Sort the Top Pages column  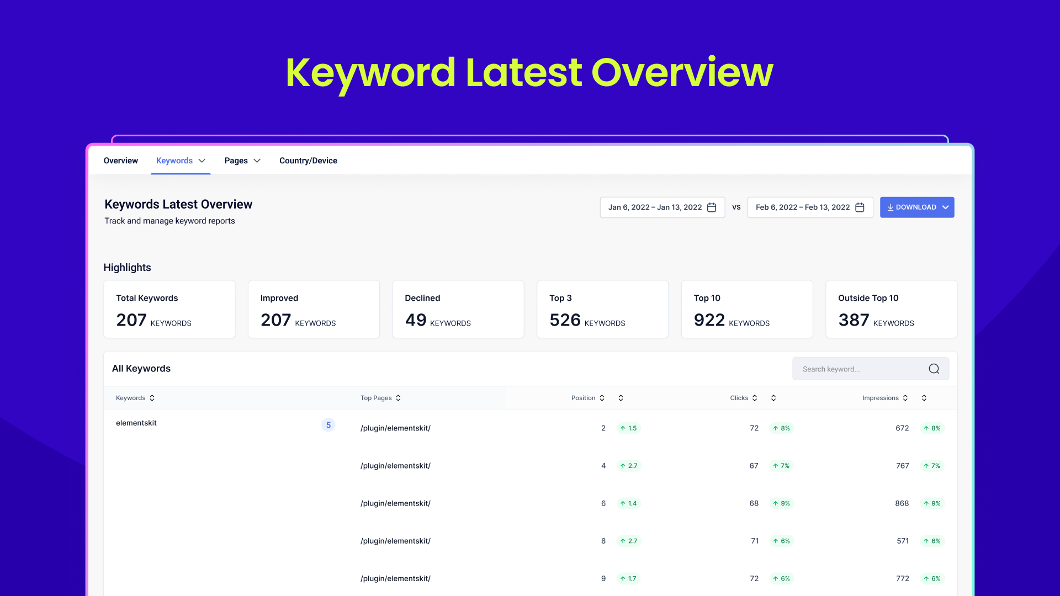(x=398, y=398)
